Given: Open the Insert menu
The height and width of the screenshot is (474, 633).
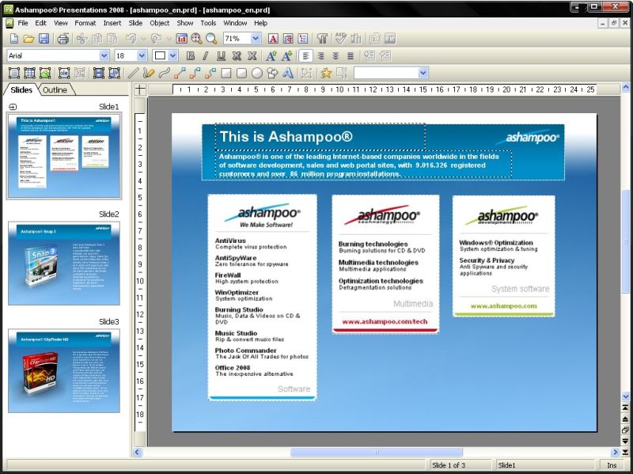Looking at the screenshot, I should tap(112, 23).
